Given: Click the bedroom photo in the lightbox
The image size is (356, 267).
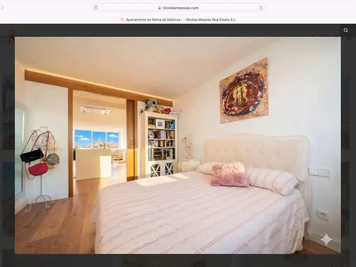Looking at the screenshot, I should (x=178, y=145).
